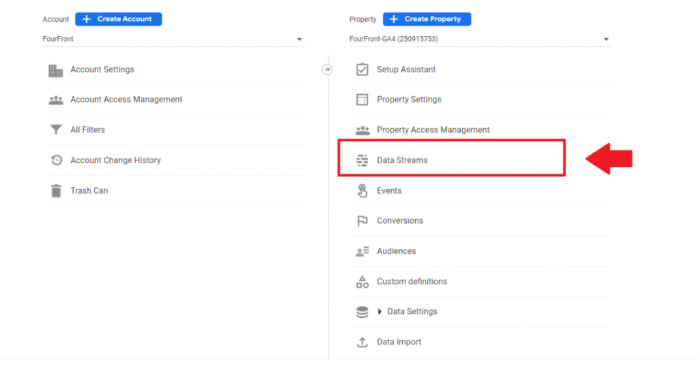The width and height of the screenshot is (699, 365).
Task: Open the FourFront account dropdown
Action: click(174, 39)
